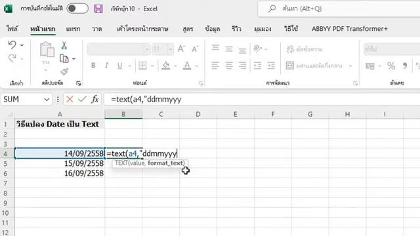Click the Orientation text angle icon
The width and height of the screenshot is (420, 236).
(257, 49)
